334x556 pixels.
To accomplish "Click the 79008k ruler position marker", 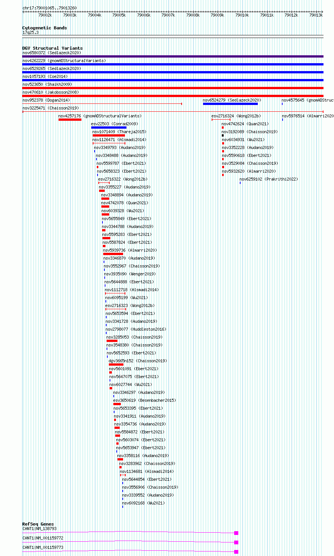I will coord(193,15).
